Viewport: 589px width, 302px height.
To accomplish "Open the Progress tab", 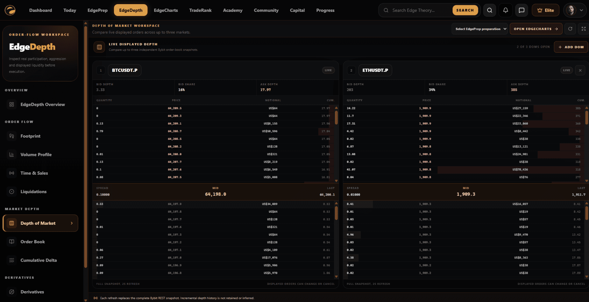I will tap(325, 10).
